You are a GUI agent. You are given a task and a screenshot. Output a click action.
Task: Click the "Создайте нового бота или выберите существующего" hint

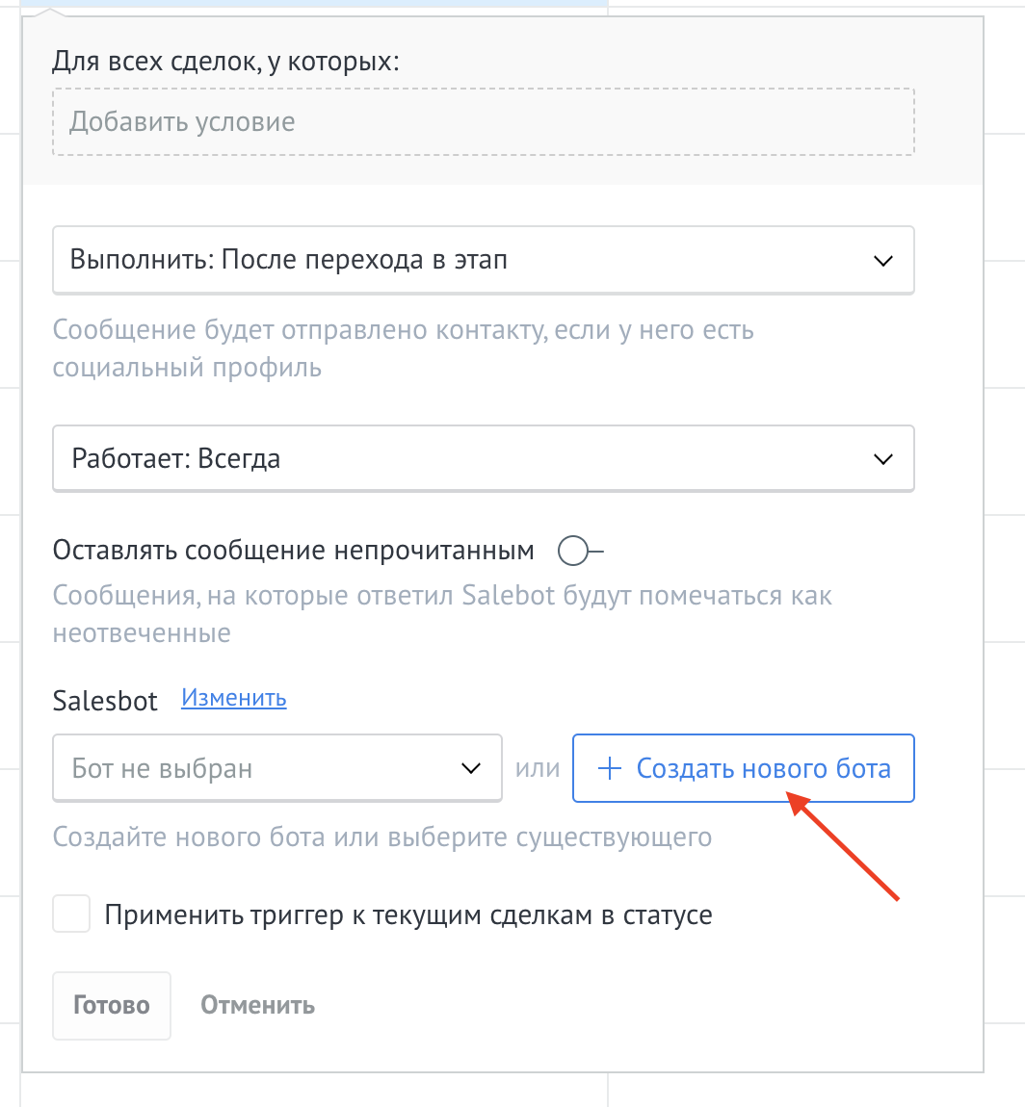(381, 837)
